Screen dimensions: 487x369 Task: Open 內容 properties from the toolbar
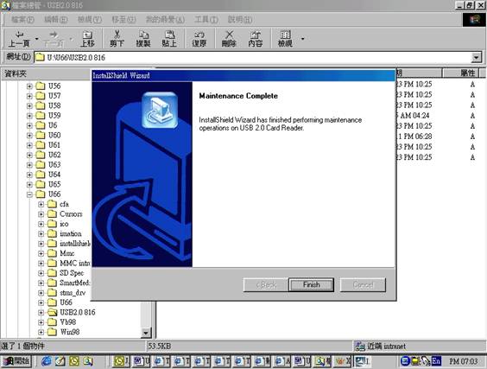coord(255,39)
